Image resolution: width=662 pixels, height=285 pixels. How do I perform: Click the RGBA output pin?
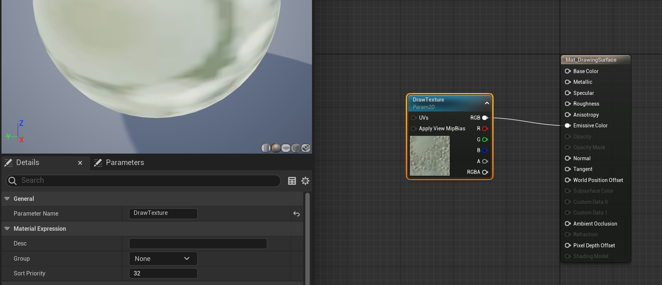(485, 172)
